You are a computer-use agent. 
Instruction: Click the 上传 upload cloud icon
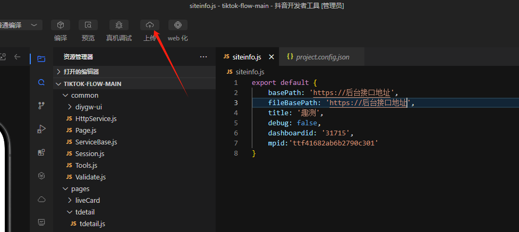(x=150, y=25)
